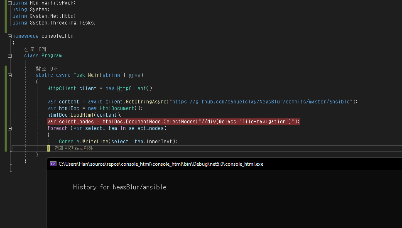The width and height of the screenshot is (402, 228).
Task: Click the highlighted select_nodes breakpoint line
Action: [x=174, y=122]
